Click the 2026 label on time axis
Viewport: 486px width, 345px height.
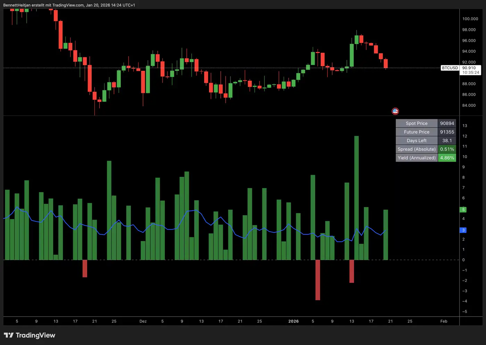pos(293,321)
